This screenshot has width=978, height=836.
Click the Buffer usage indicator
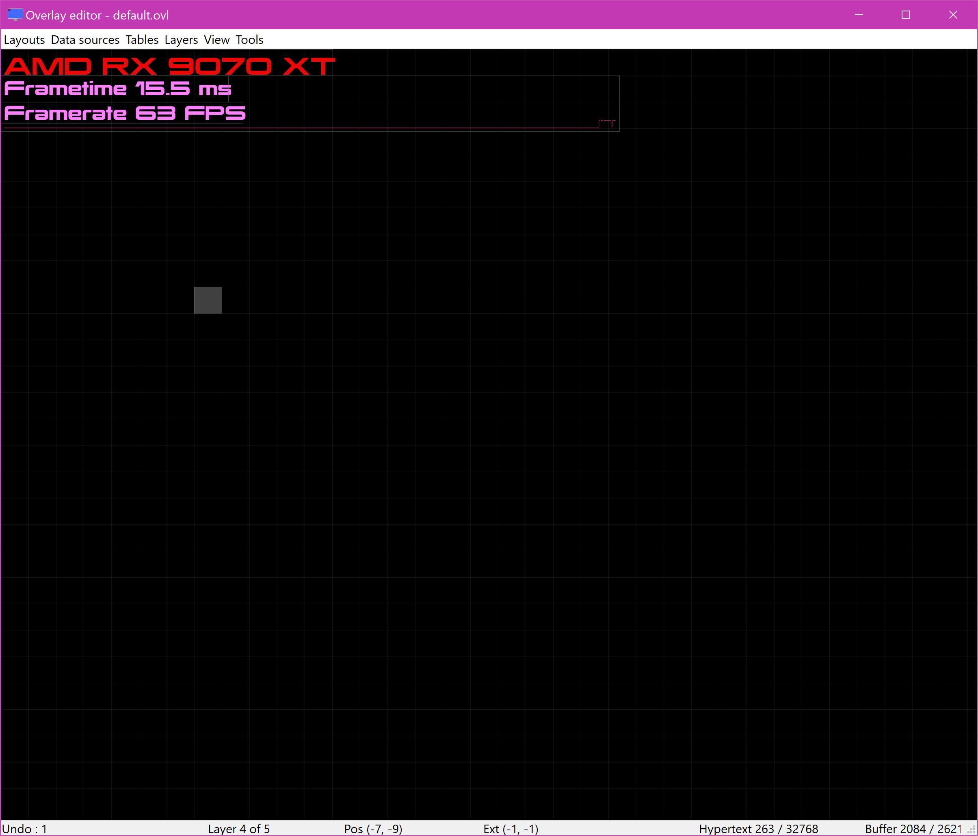coord(913,828)
